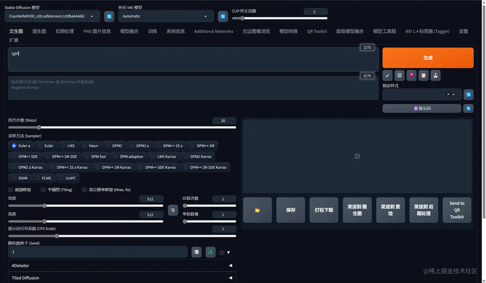This screenshot has width=486, height=283.
Task: Switch to the 后期处理 tab
Action: (64, 31)
